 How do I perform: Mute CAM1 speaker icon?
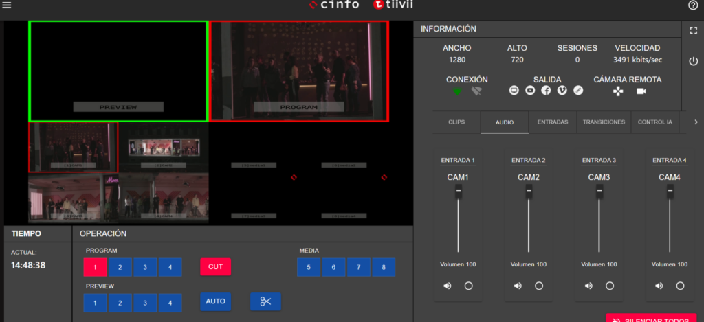[448, 286]
